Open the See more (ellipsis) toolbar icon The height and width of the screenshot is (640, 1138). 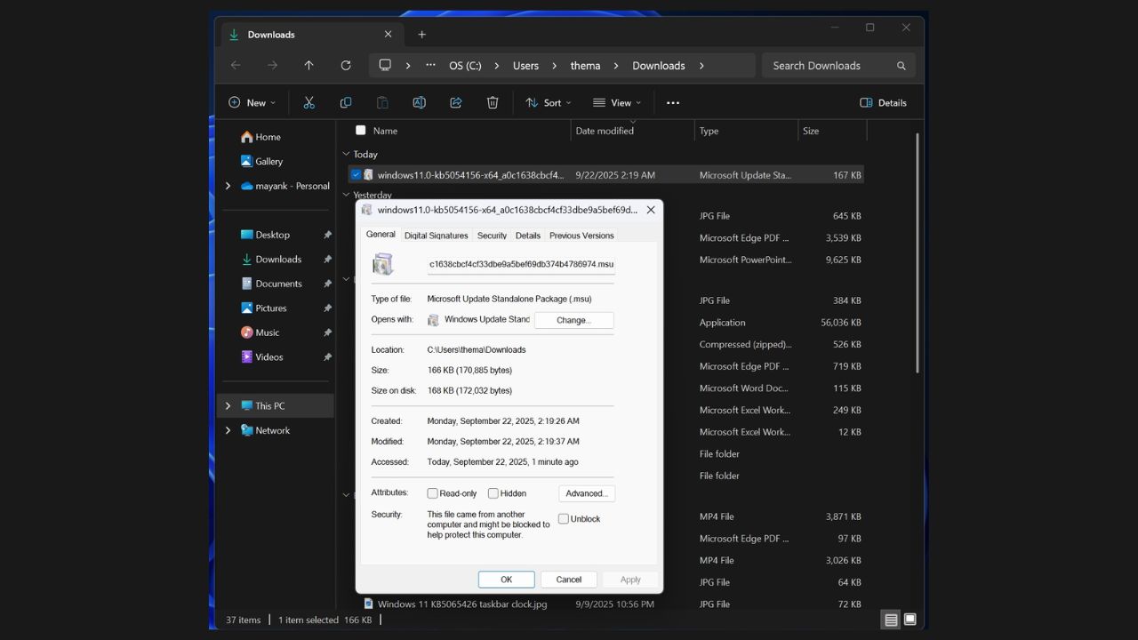[x=672, y=102]
